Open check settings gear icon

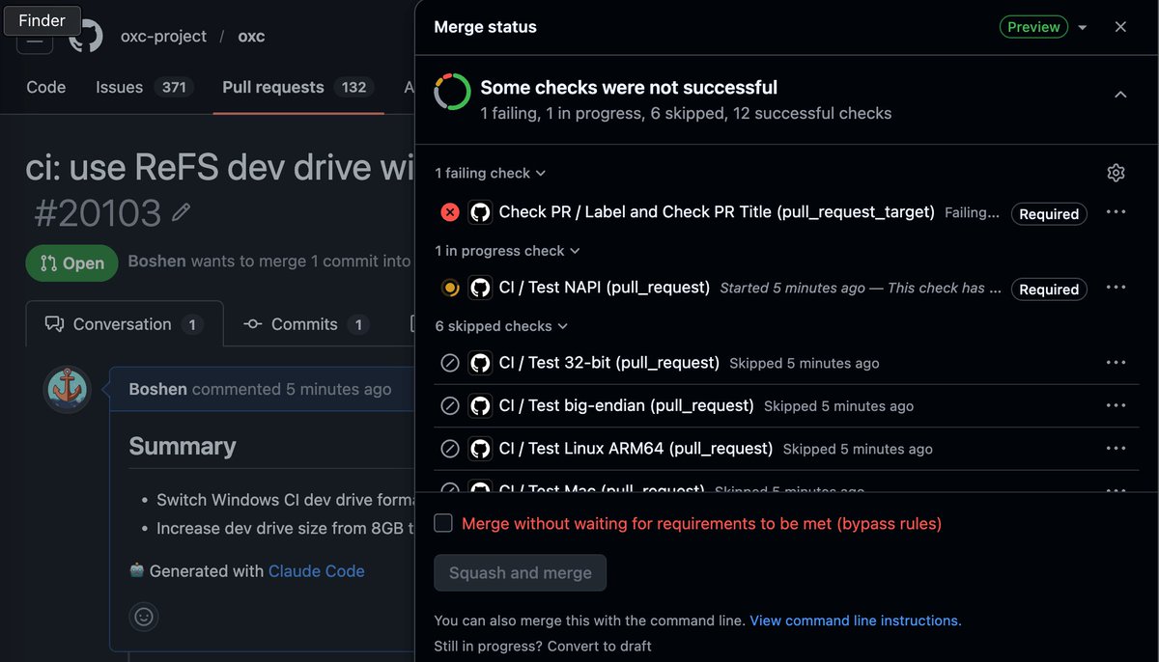(1116, 173)
